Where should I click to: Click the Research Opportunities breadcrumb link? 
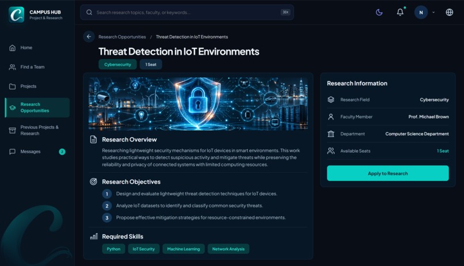click(x=122, y=37)
